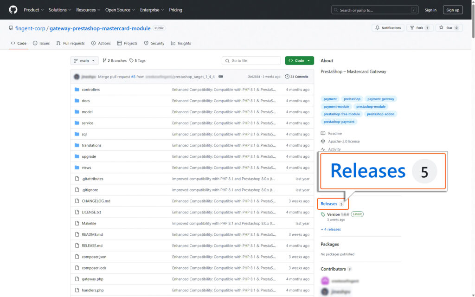Click the star icon on the Star button
This screenshot has height=297, width=475.
(442, 28)
